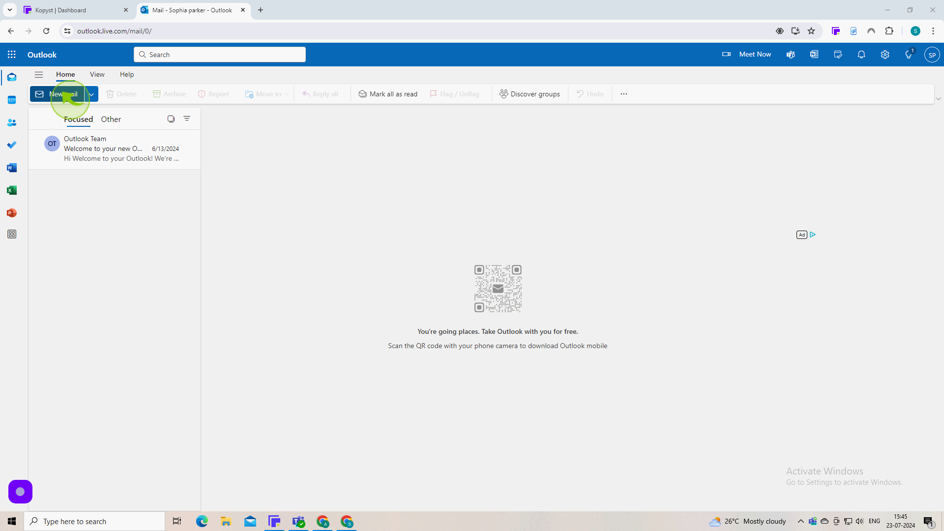This screenshot has width=944, height=531.
Task: Switch to the Help ribbon tab
Action: coord(127,74)
